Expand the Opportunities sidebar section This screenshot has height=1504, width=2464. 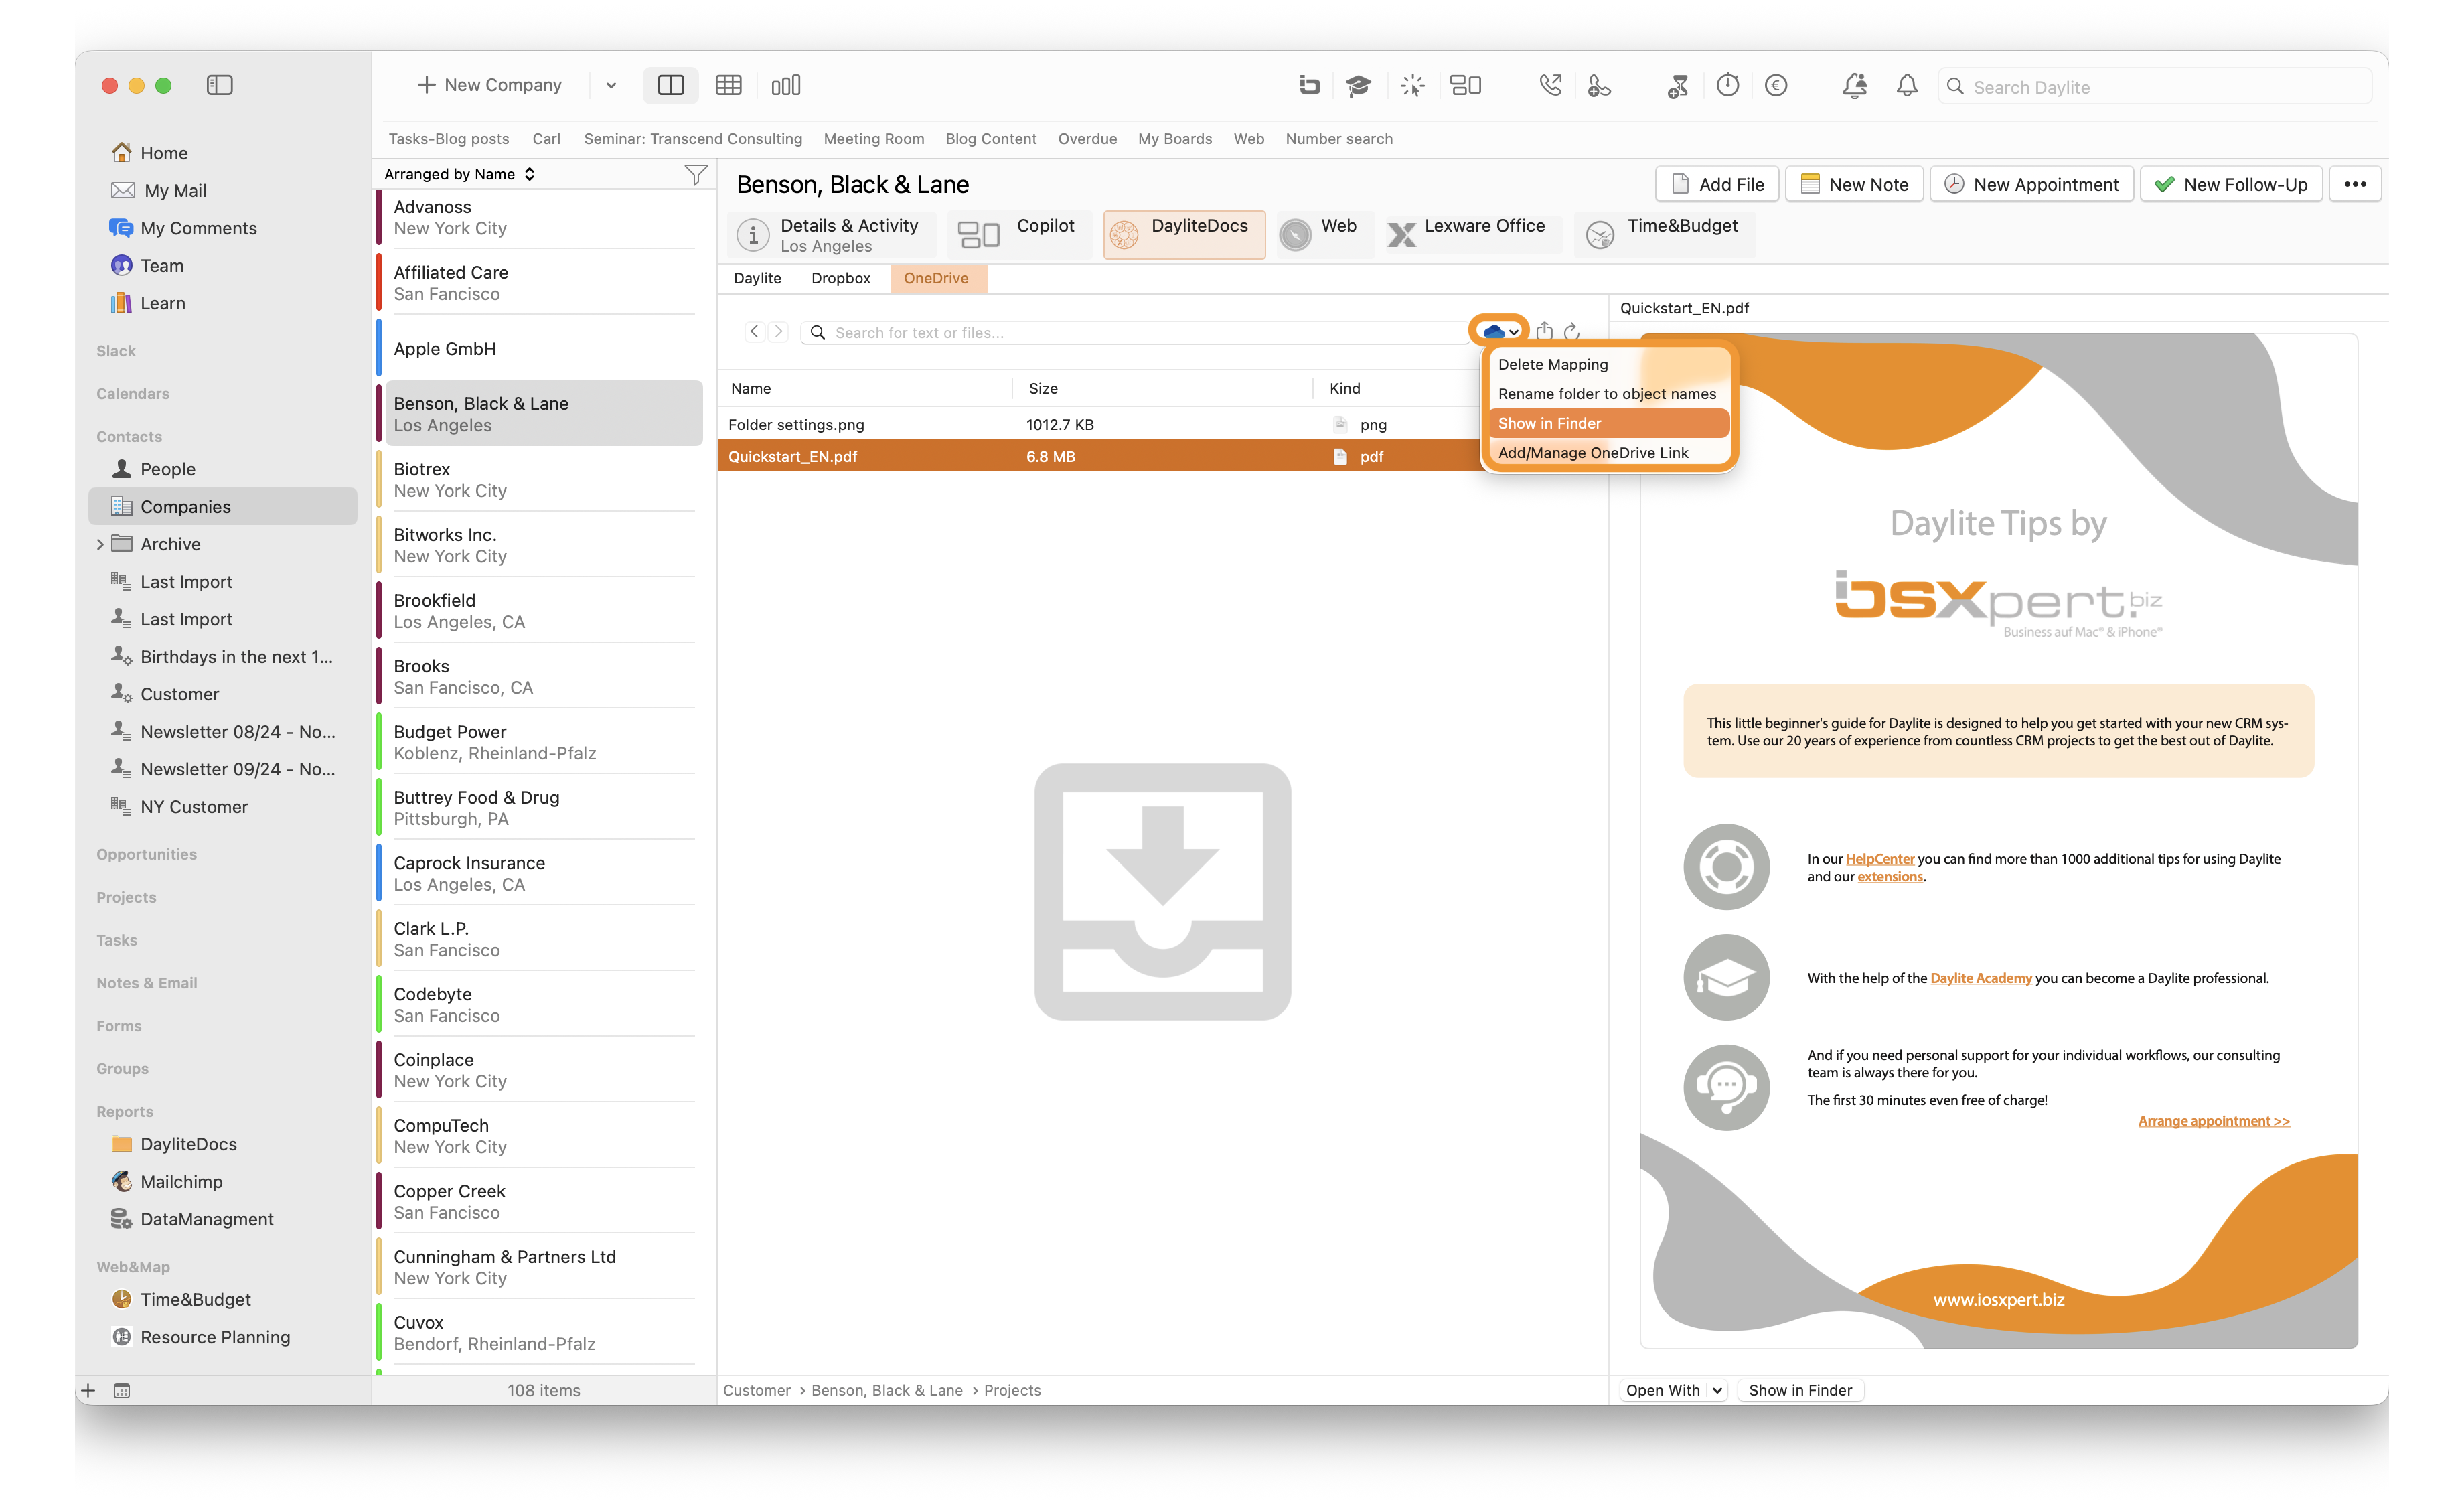click(146, 854)
